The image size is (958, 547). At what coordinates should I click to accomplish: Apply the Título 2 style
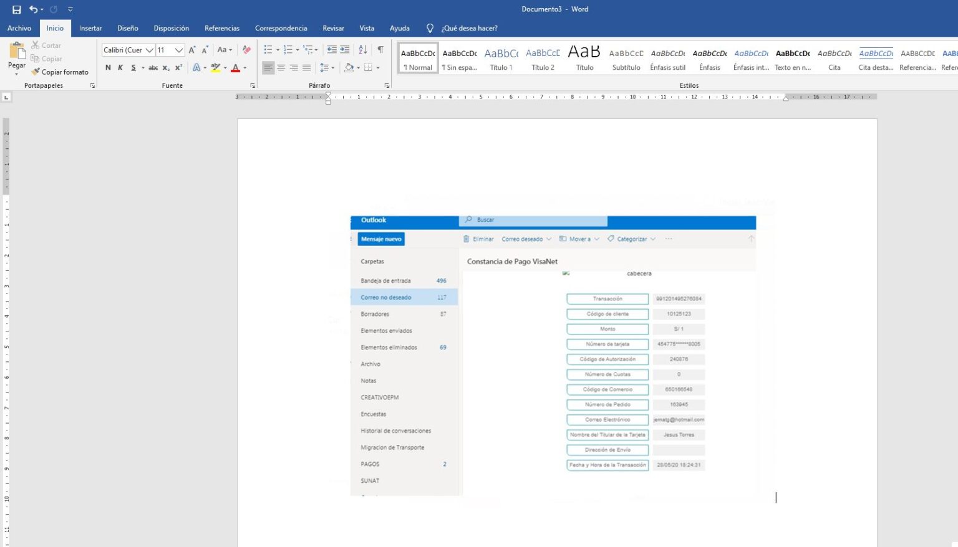543,58
